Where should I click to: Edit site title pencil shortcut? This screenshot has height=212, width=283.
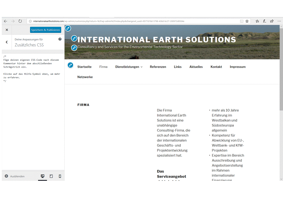[74, 38]
